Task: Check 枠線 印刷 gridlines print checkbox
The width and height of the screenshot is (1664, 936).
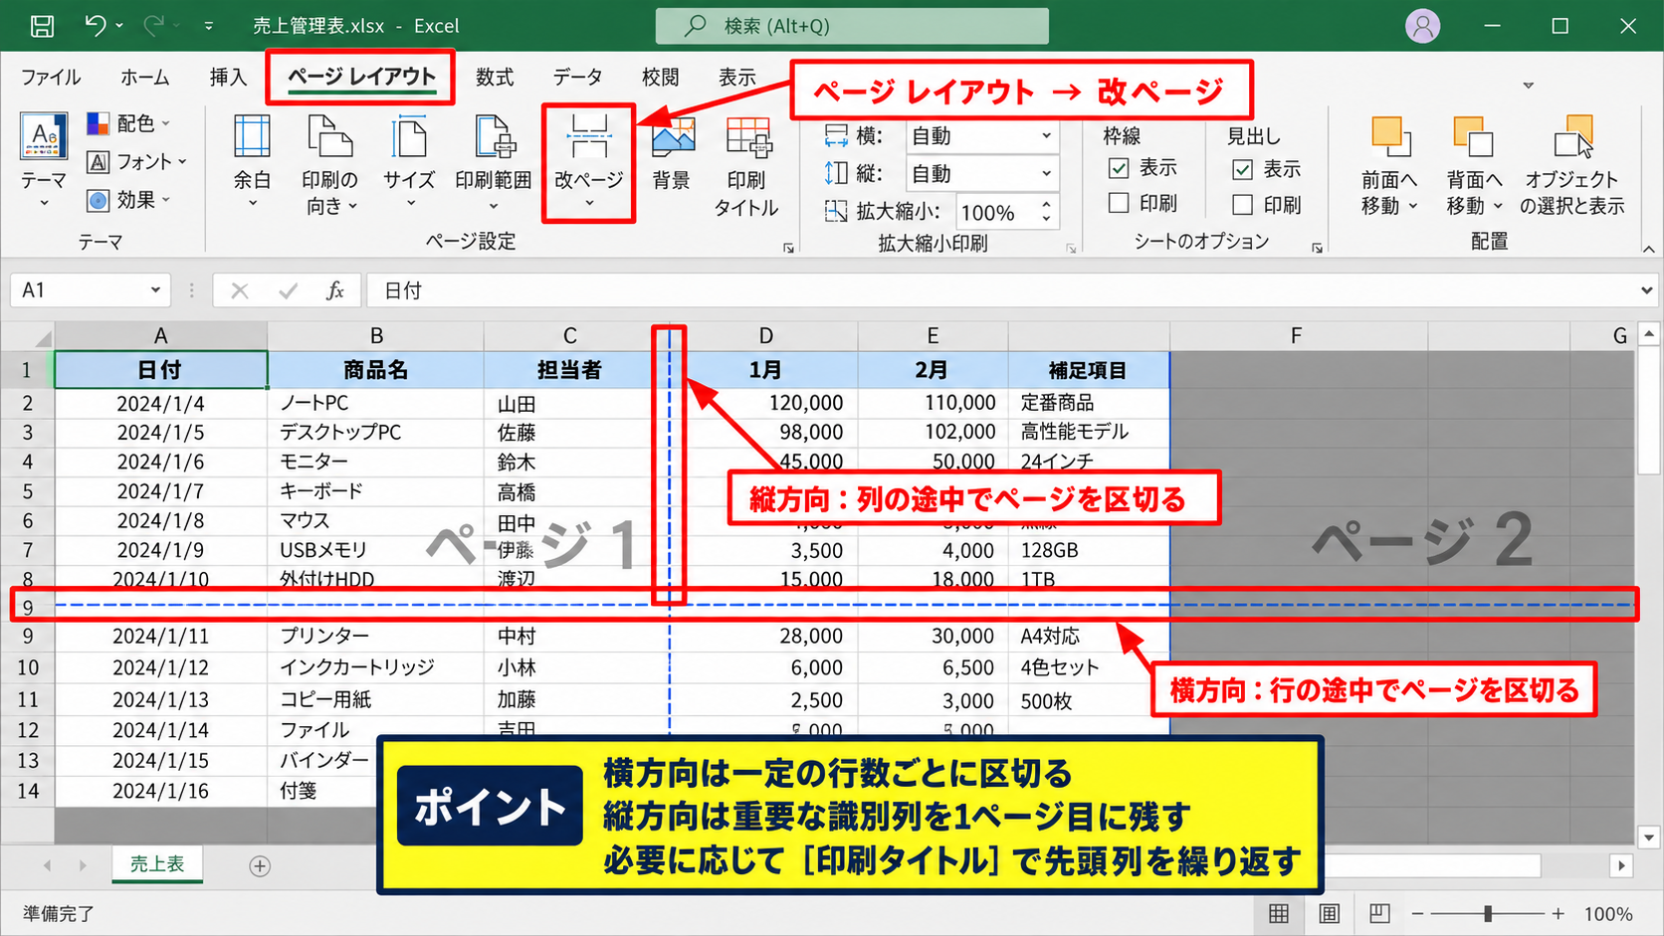Action: tap(1119, 204)
